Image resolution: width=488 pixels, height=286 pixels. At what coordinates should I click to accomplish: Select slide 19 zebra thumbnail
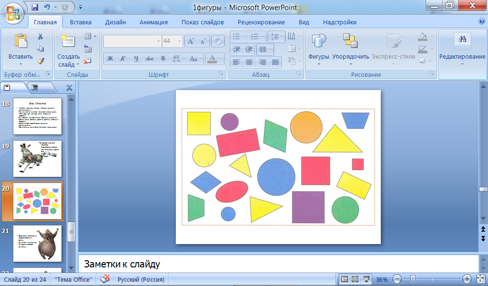click(37, 159)
